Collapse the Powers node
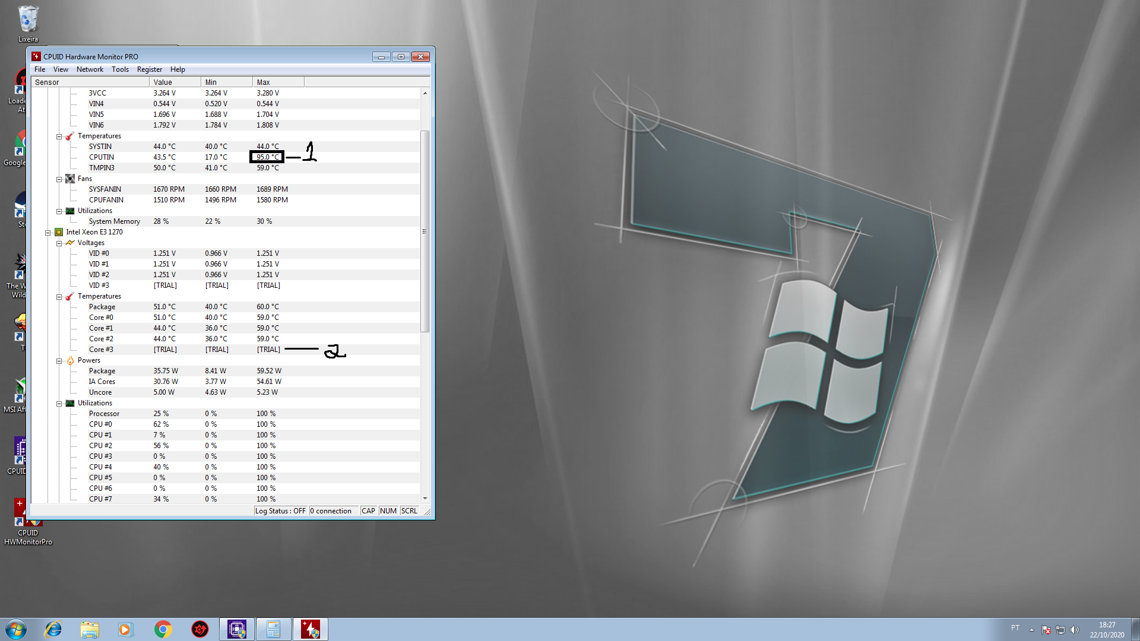The width and height of the screenshot is (1140, 641). [x=59, y=361]
